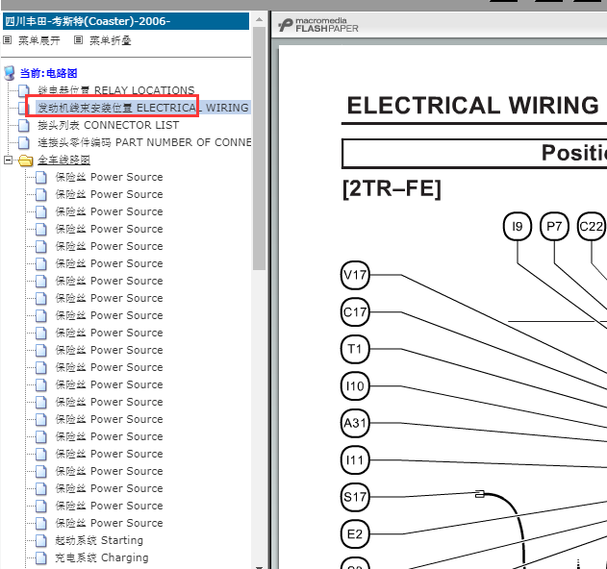607x569 pixels.
Task: Click the C17 connector bubble
Action: coord(355,312)
